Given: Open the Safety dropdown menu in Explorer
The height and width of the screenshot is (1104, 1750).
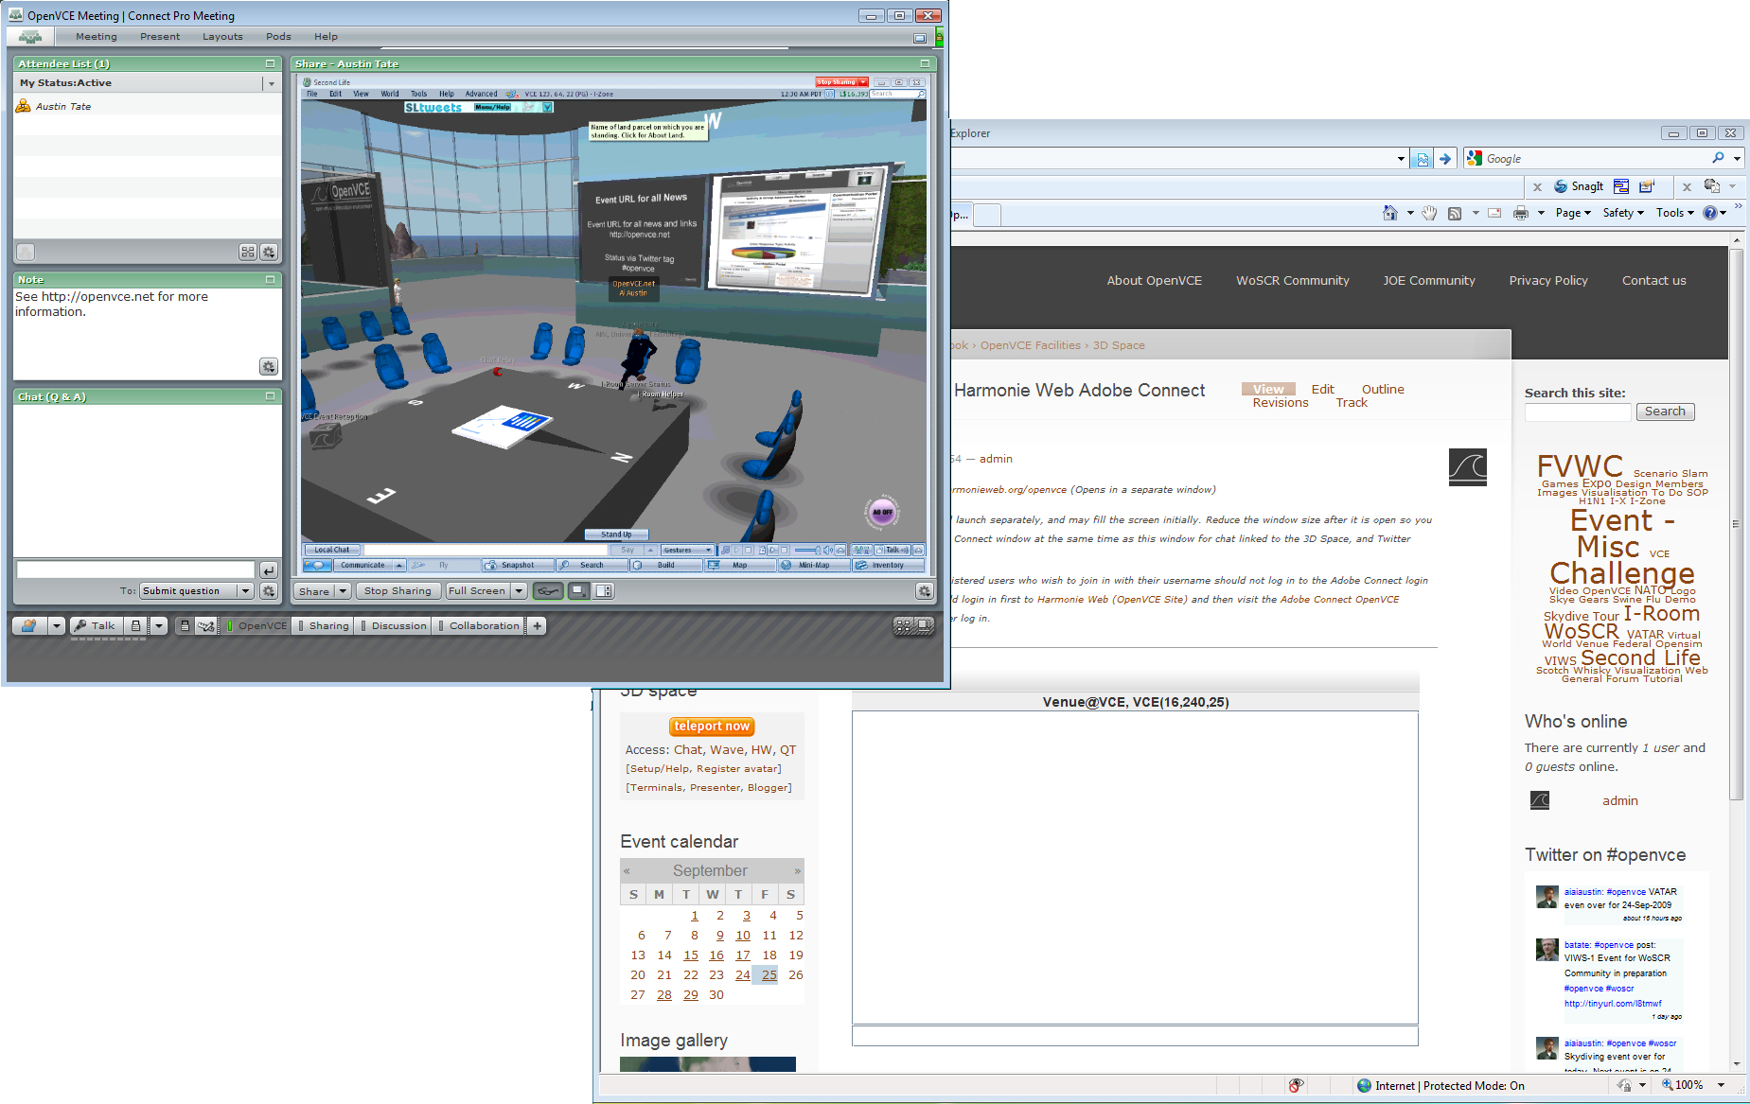Looking at the screenshot, I should (1623, 214).
